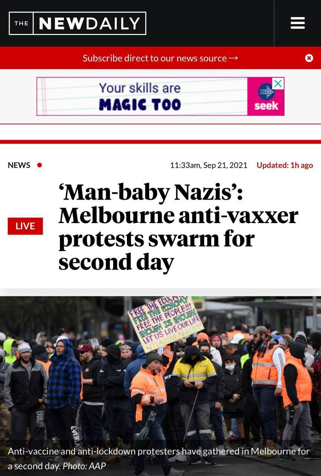Screen dimensions: 321x476
Task: Click the red LIVE badge
Action: click(x=25, y=226)
